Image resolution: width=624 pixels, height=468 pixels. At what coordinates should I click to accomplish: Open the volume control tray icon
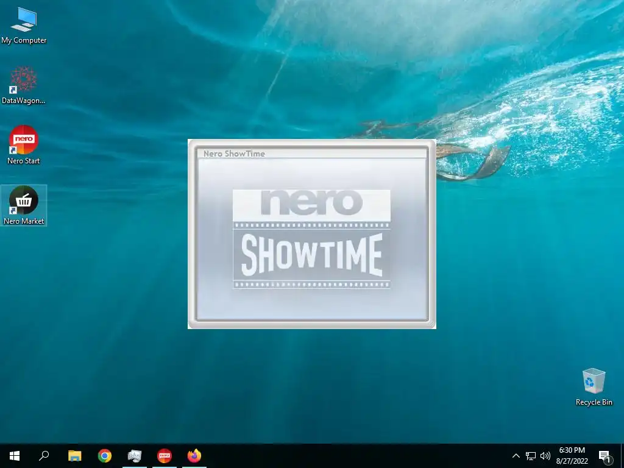[545, 456]
